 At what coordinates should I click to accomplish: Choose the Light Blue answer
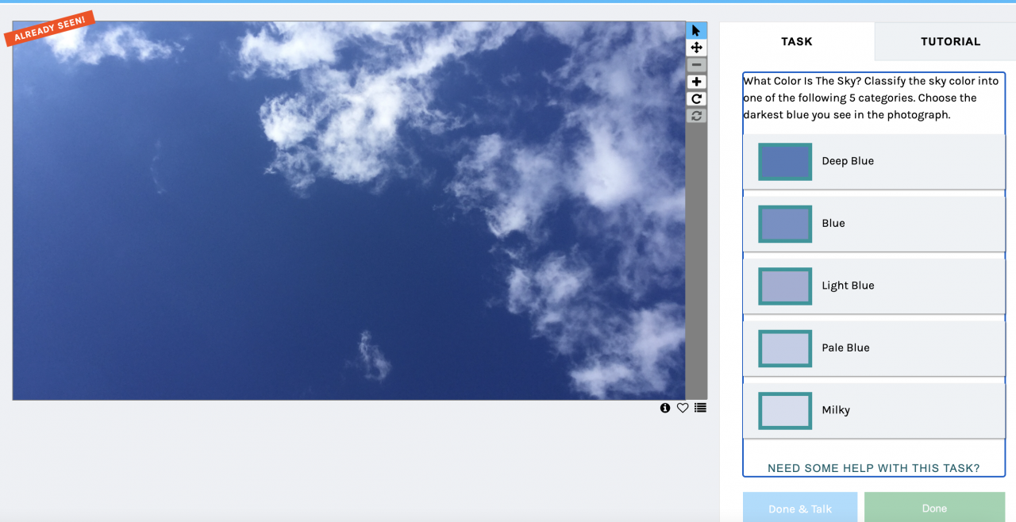pyautogui.click(x=874, y=286)
